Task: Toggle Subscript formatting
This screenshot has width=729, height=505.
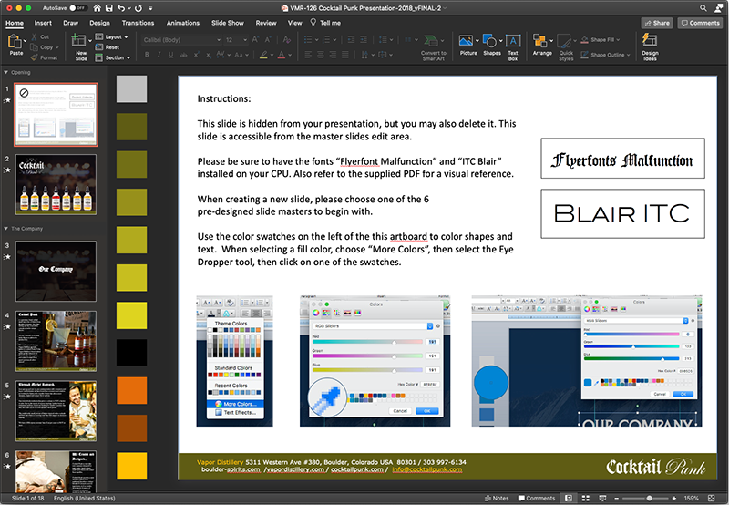Action: (208, 55)
